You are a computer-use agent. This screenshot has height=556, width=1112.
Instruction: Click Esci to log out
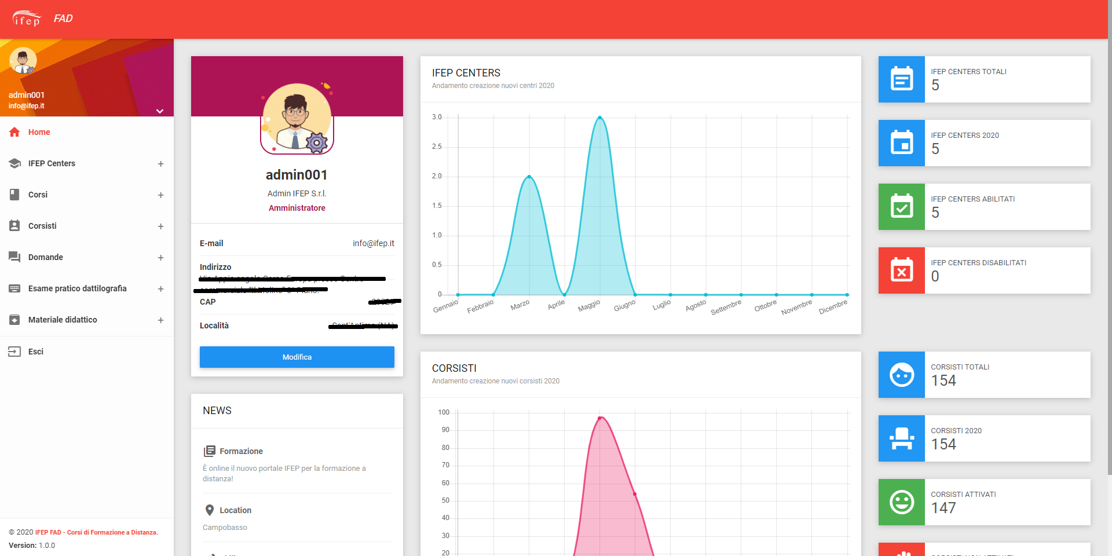(35, 352)
